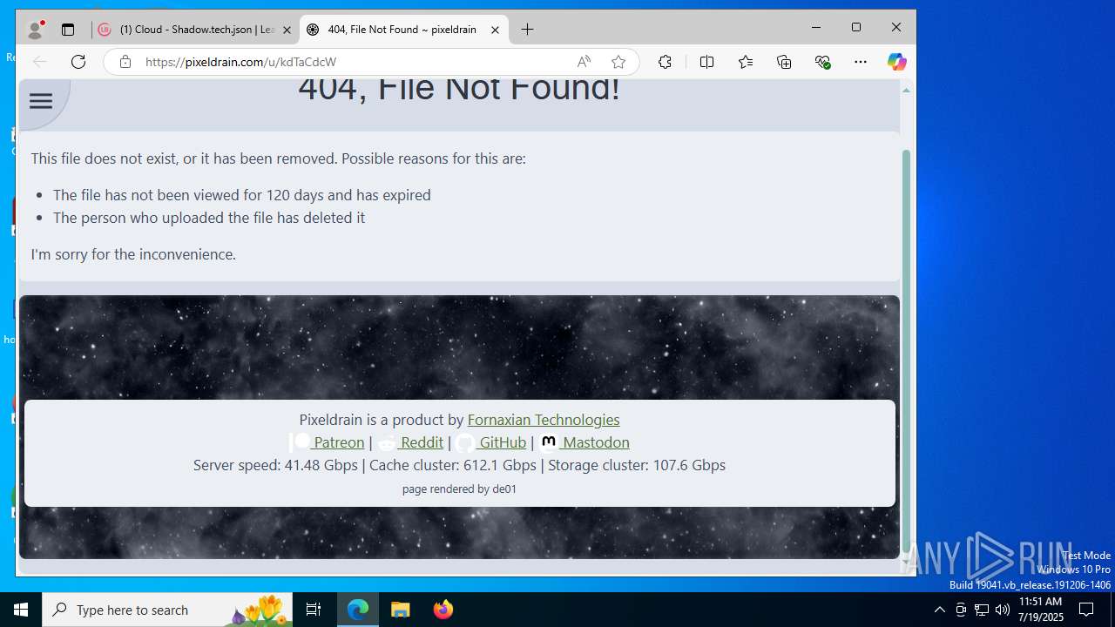Visit the Patreon link
1115x627 pixels.
pyautogui.click(x=327, y=442)
